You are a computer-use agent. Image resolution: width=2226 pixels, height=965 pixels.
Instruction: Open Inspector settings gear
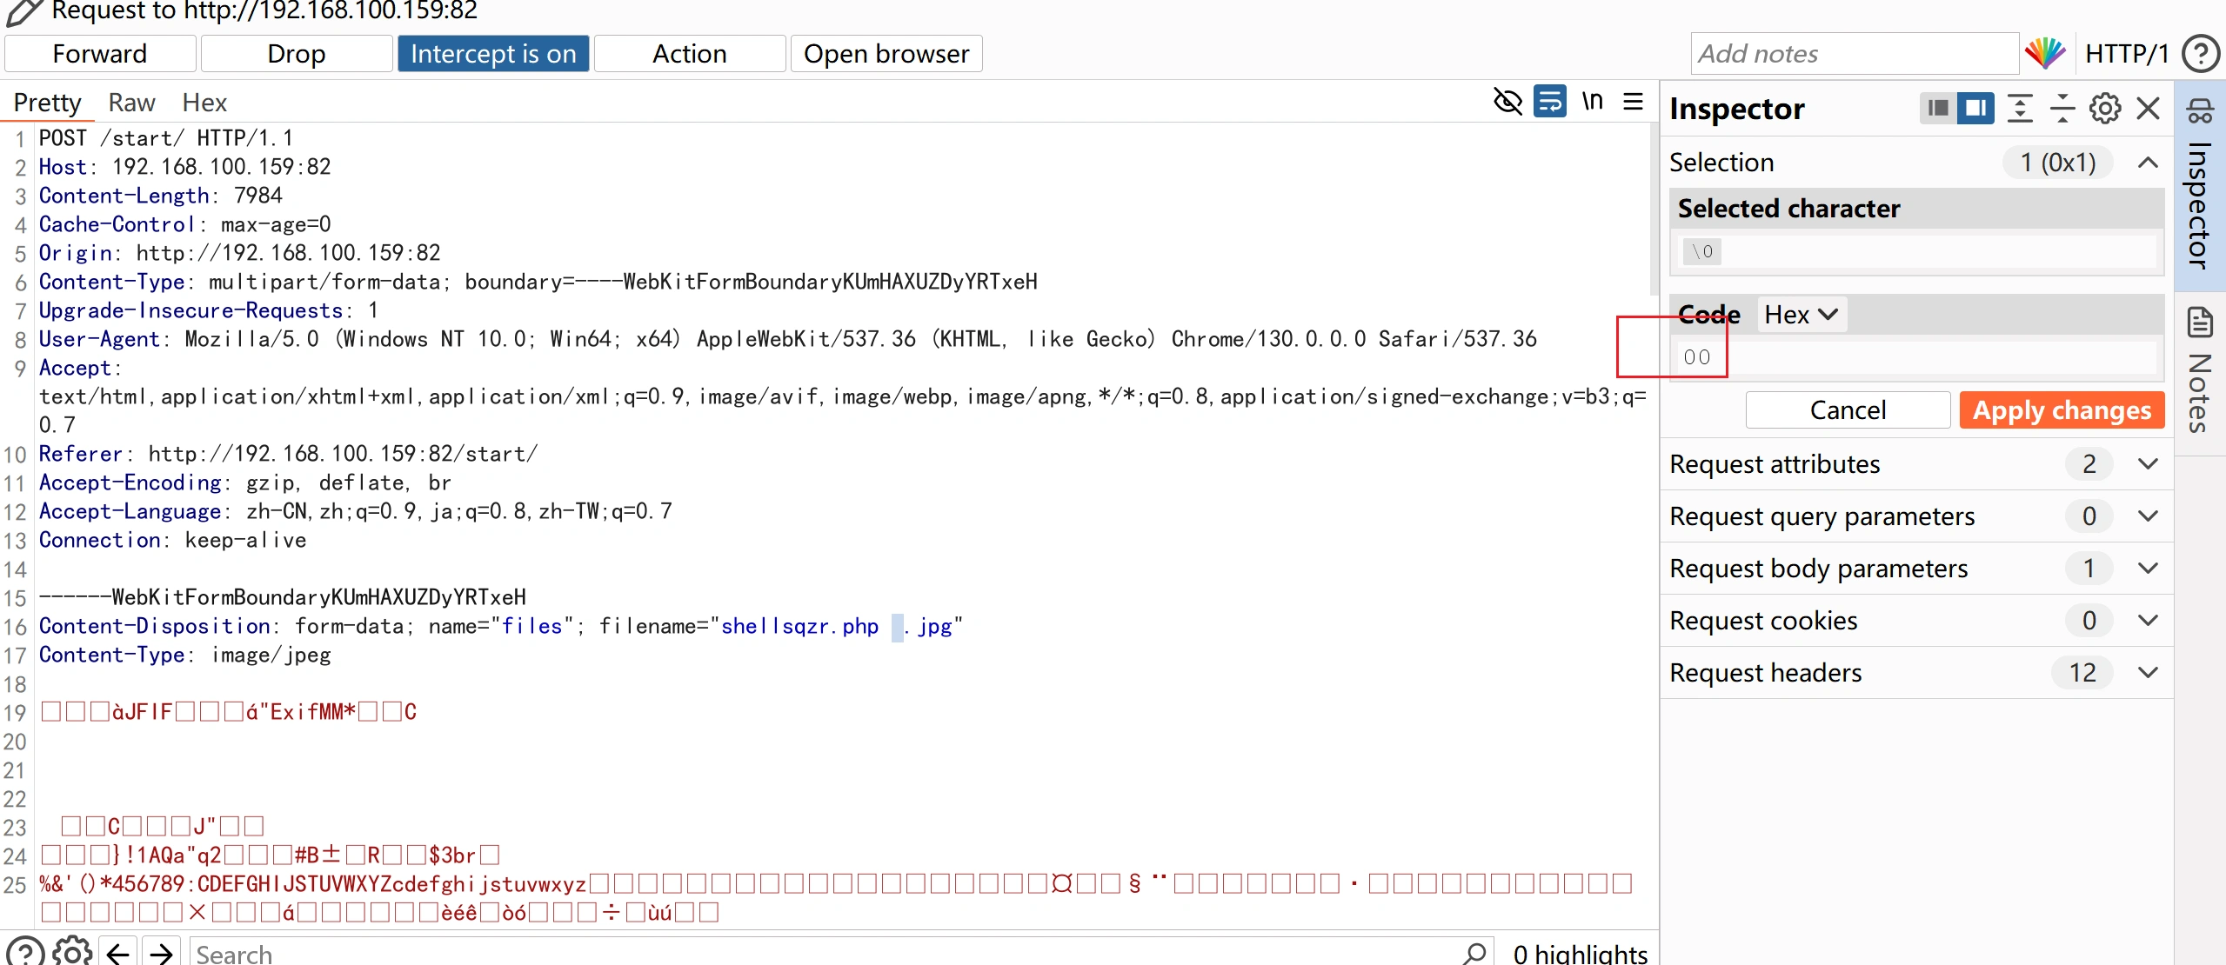(2104, 108)
